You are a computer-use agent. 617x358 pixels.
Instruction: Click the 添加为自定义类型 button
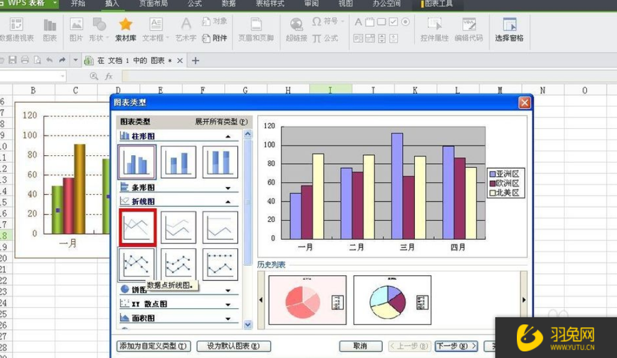coord(154,346)
